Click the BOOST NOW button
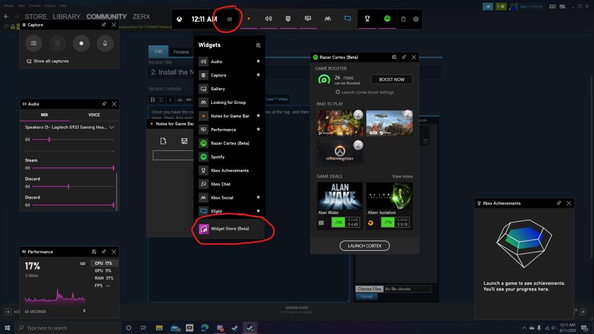 tap(392, 79)
